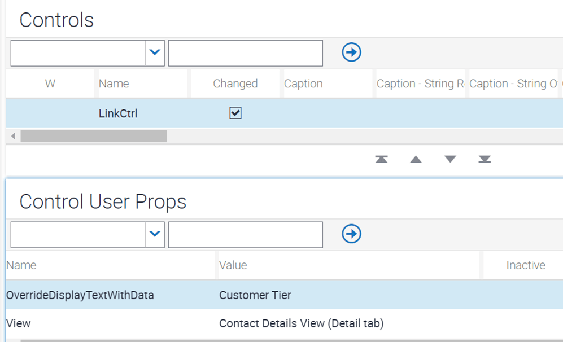Sort Controls by the Name column header
Image resolution: width=563 pixels, height=342 pixels.
tap(114, 84)
